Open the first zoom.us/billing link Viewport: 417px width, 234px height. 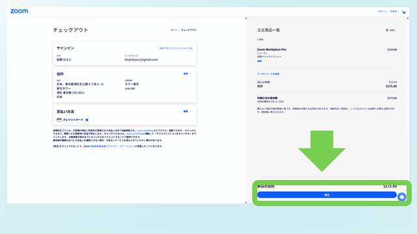click(x=145, y=131)
